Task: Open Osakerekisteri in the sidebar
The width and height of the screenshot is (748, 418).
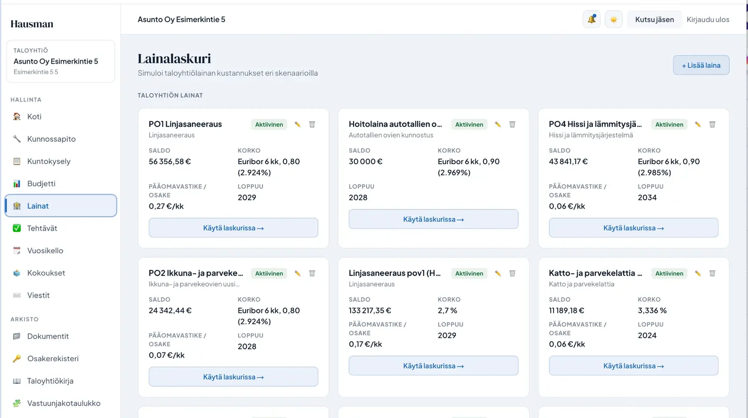Action: (61, 359)
